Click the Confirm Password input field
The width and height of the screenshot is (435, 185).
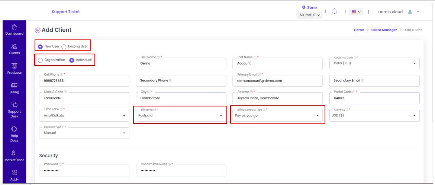pyautogui.click(x=181, y=170)
